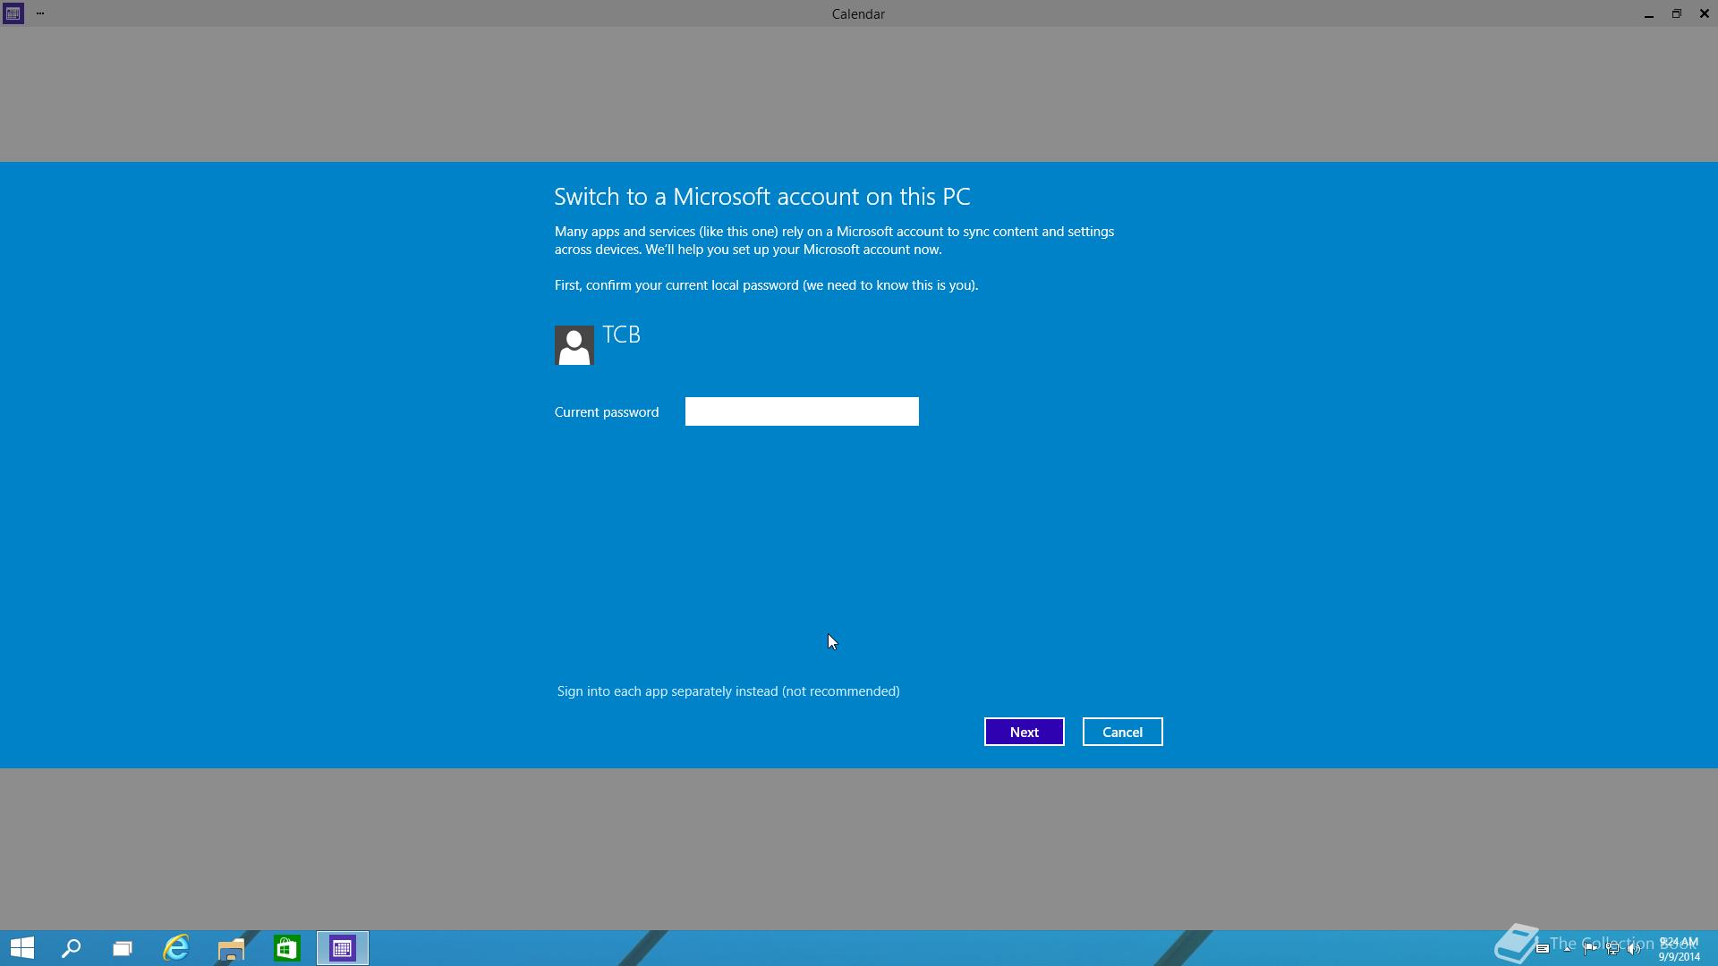Open the notifications icon in system tray
Viewport: 1718px width, 966px height.
tap(1543, 949)
